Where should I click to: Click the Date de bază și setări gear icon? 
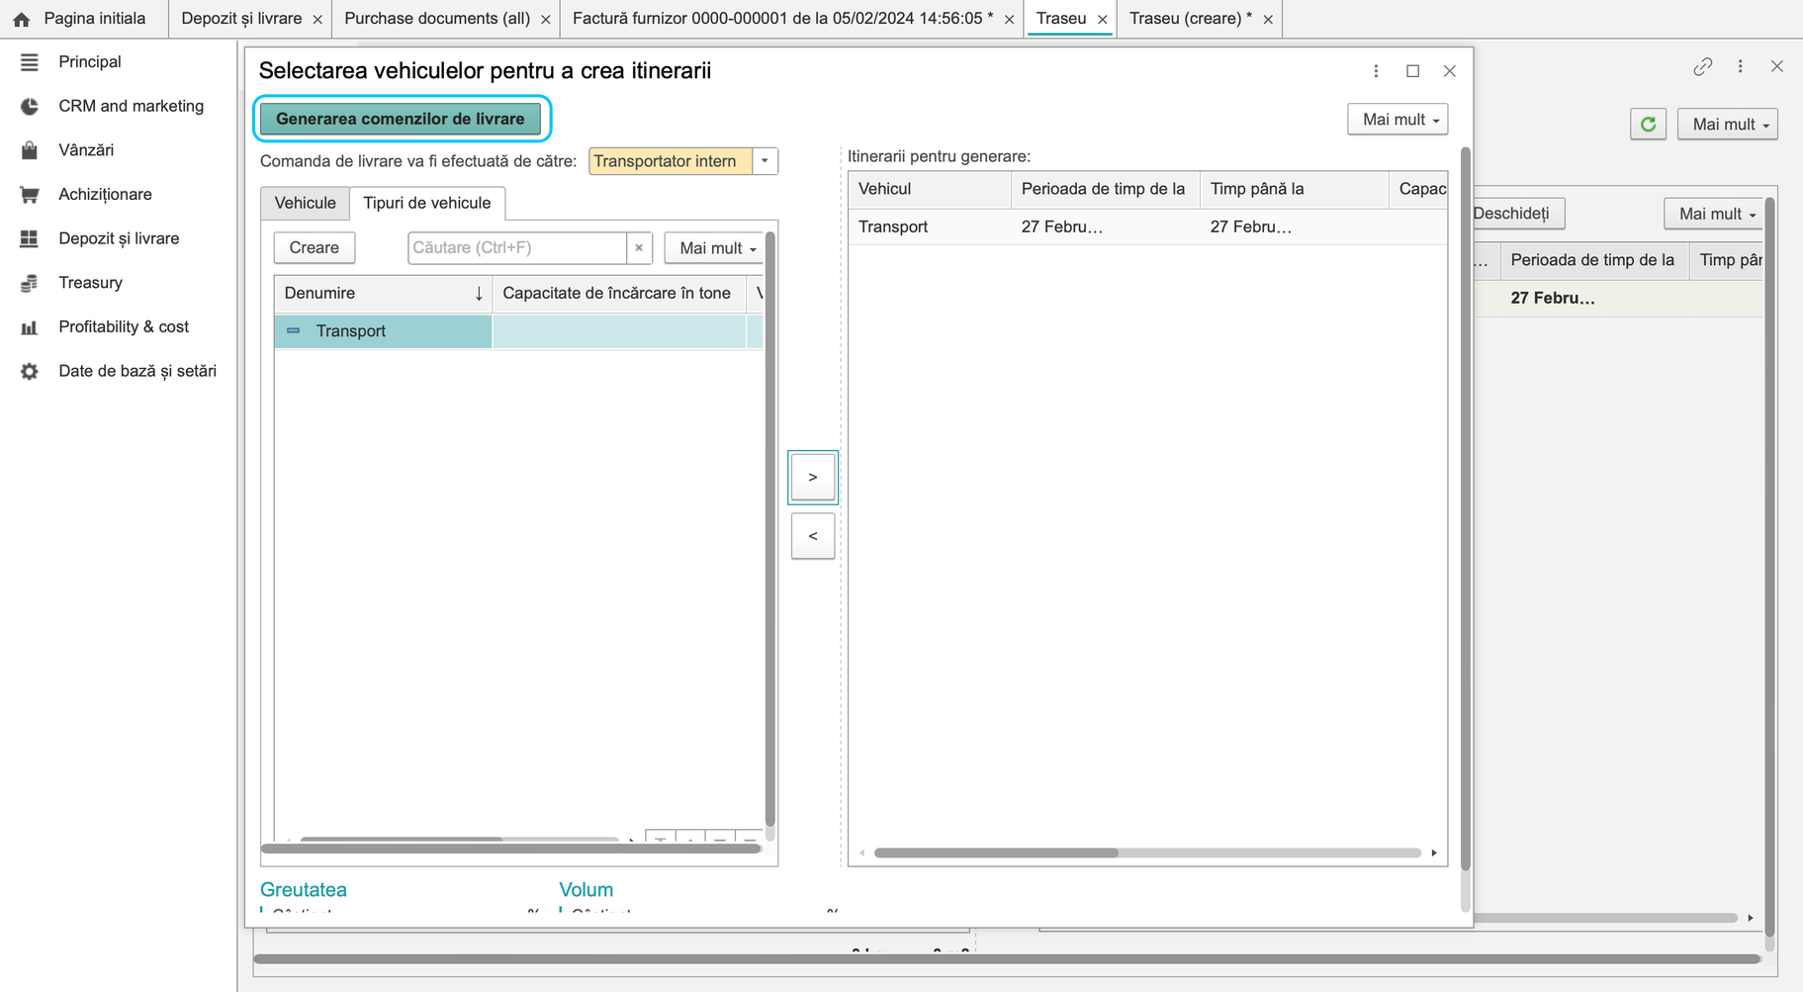tap(30, 371)
